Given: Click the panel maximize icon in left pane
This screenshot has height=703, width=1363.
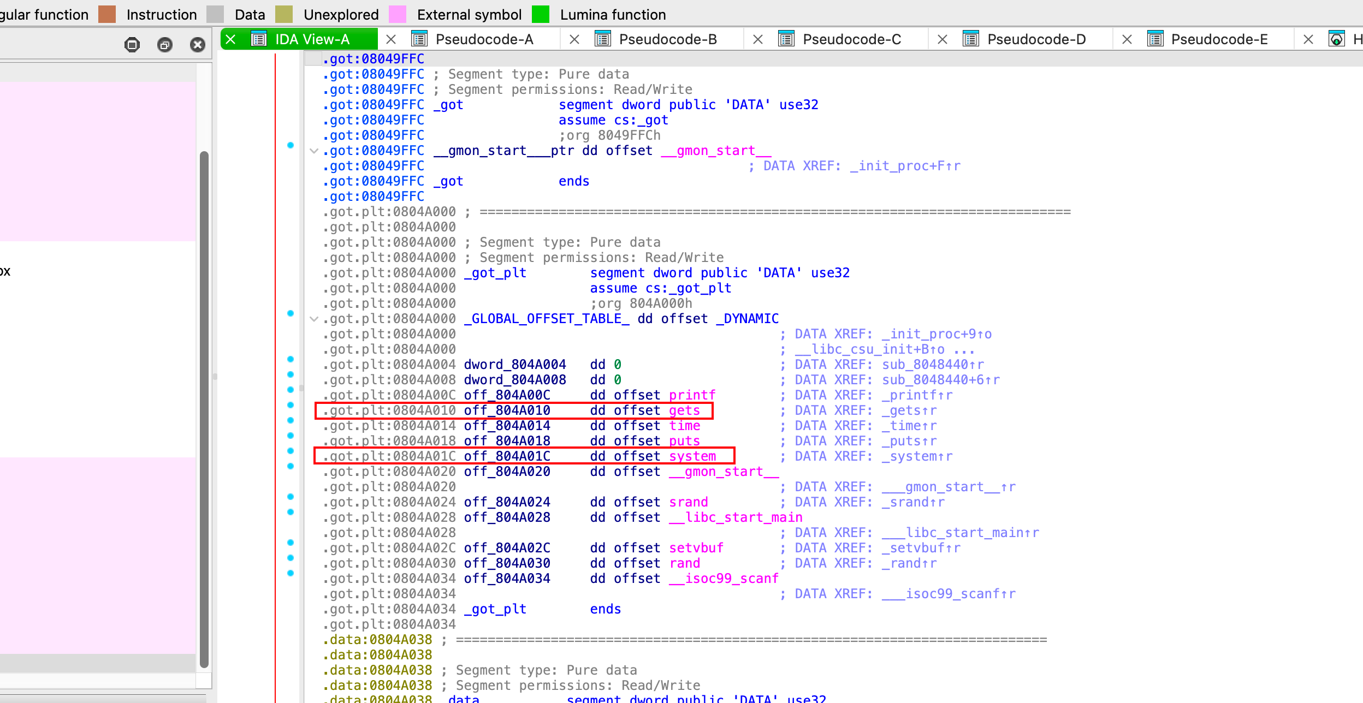Looking at the screenshot, I should point(132,45).
